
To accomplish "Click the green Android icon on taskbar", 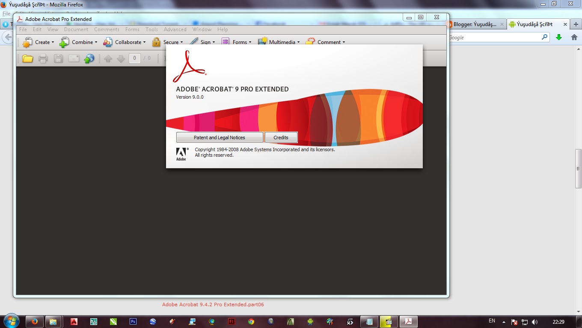I will pos(310,322).
